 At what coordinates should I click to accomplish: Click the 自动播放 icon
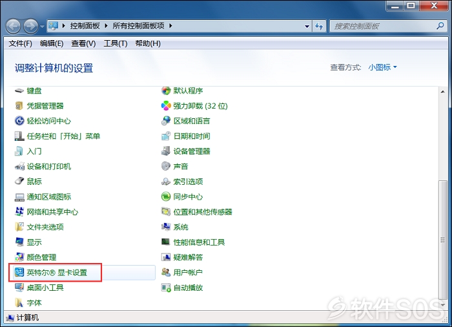166,288
